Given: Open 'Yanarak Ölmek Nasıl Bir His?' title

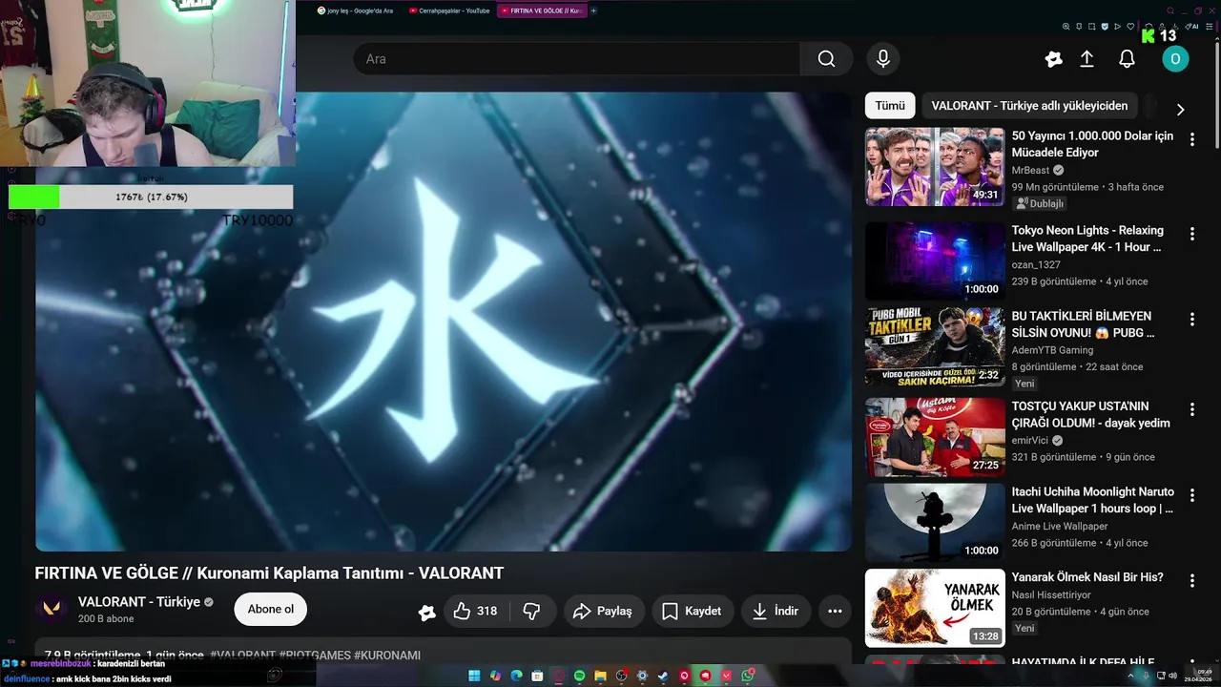Looking at the screenshot, I should (x=1087, y=577).
